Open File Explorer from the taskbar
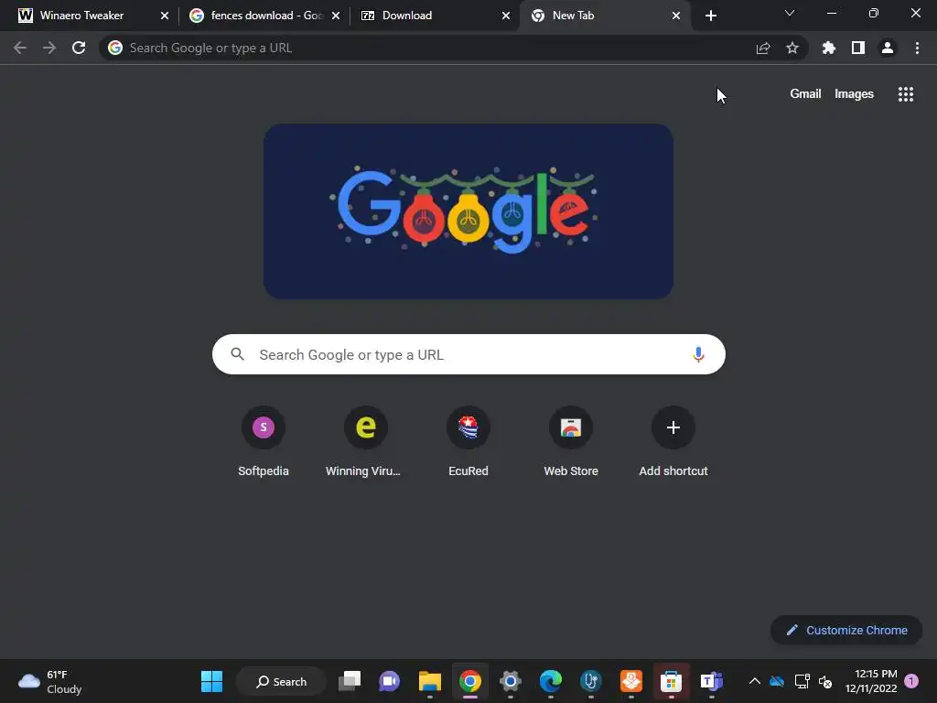 430,681
